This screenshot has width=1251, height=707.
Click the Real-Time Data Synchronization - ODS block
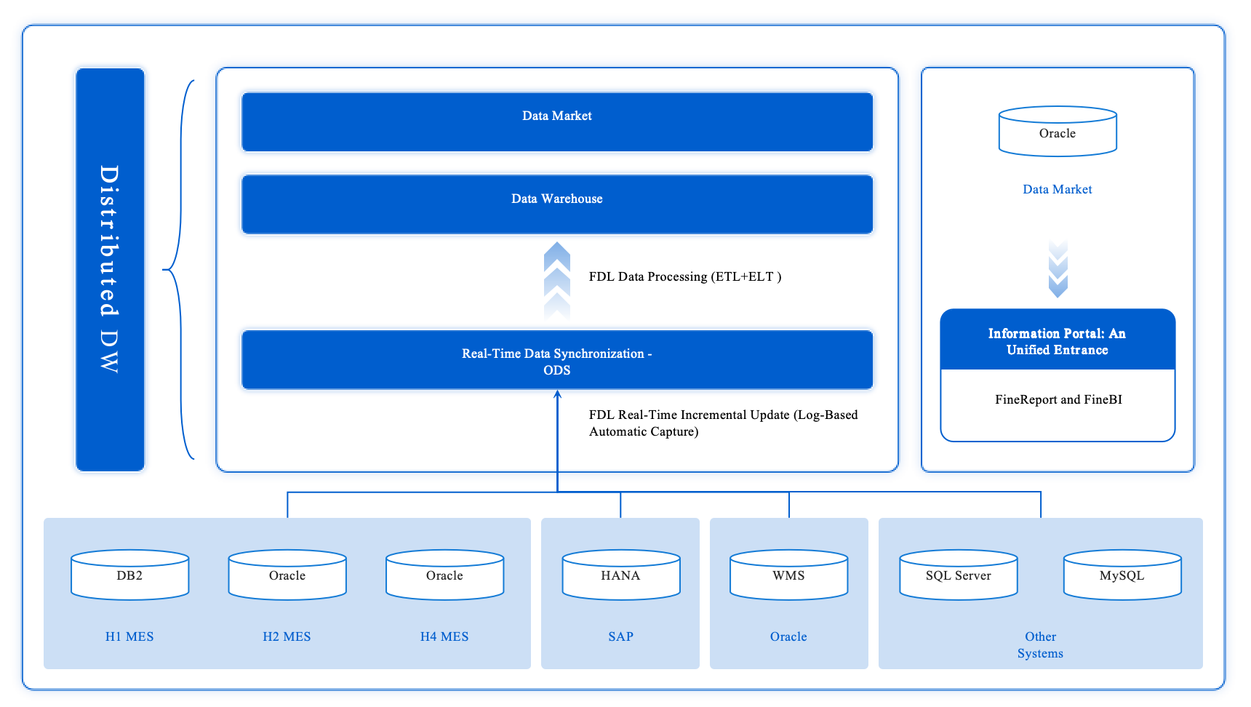click(557, 360)
